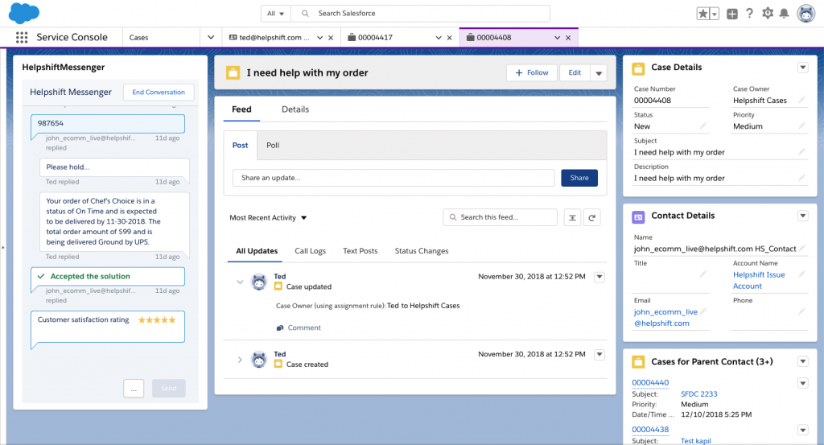
Task: Select the Post publisher tab
Action: [240, 146]
